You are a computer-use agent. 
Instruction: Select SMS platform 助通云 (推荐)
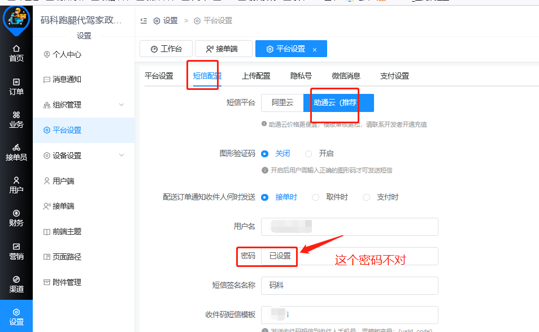point(338,102)
